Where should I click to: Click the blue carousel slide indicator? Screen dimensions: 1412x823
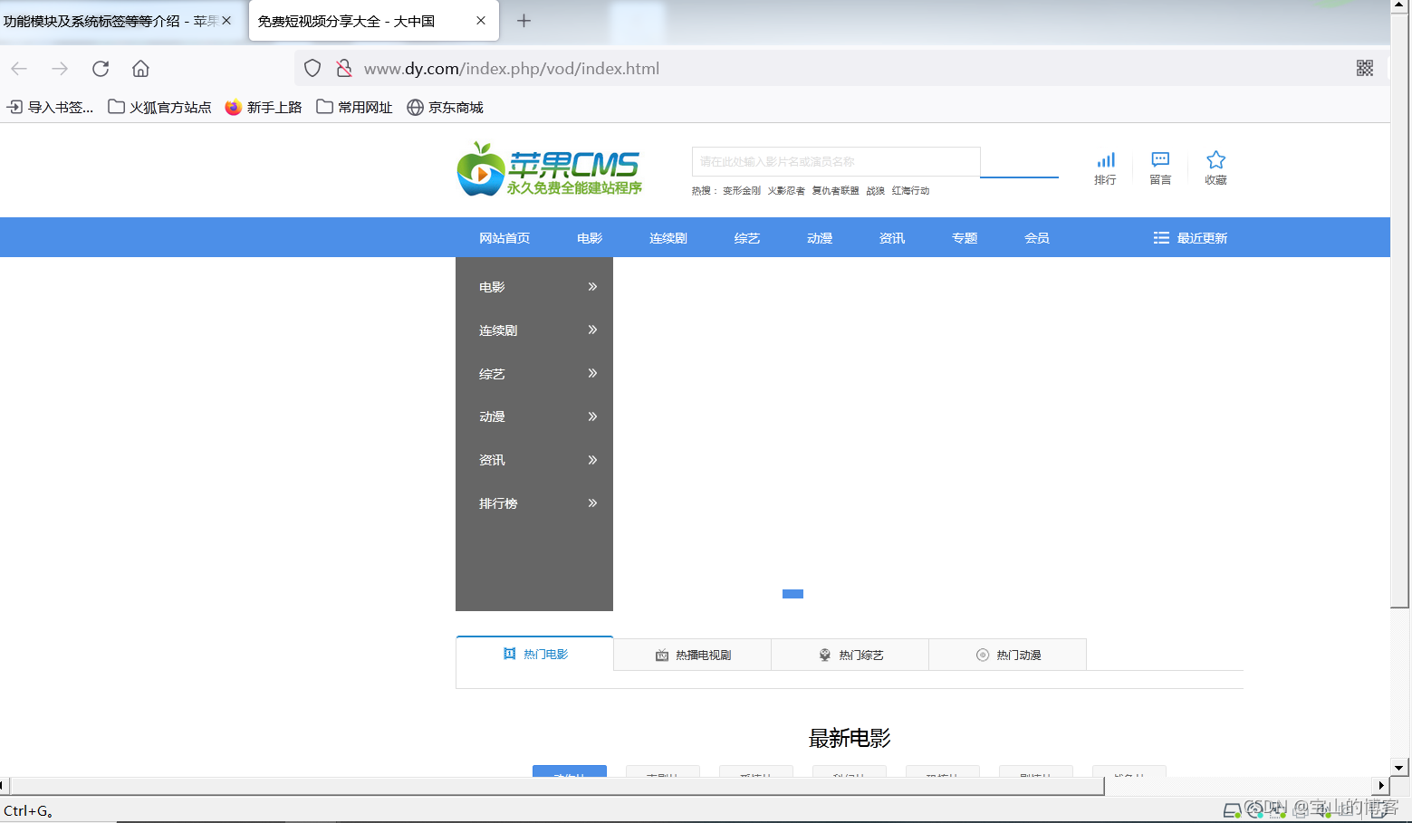coord(792,594)
